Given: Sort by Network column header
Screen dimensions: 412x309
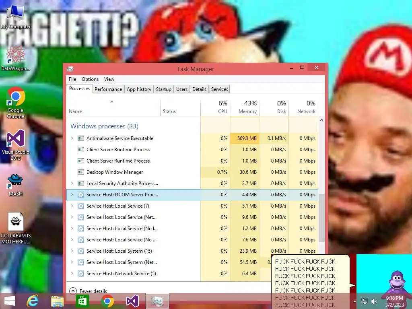Looking at the screenshot, I should [303, 107].
